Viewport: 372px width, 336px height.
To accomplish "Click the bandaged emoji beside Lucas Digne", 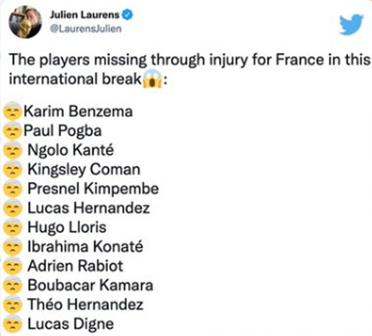I will tap(13, 324).
